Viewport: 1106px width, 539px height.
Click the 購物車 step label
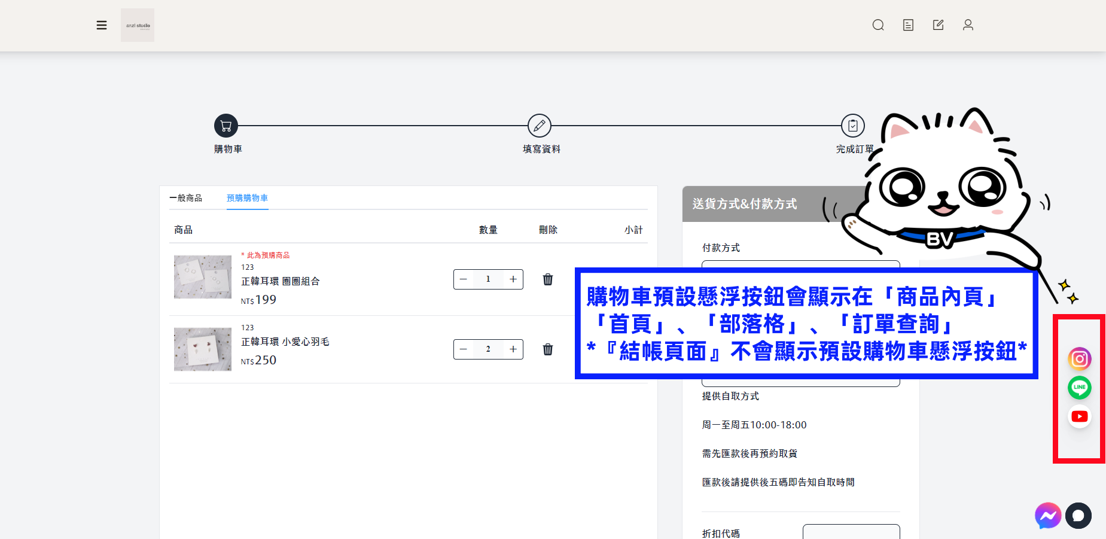[x=228, y=149]
